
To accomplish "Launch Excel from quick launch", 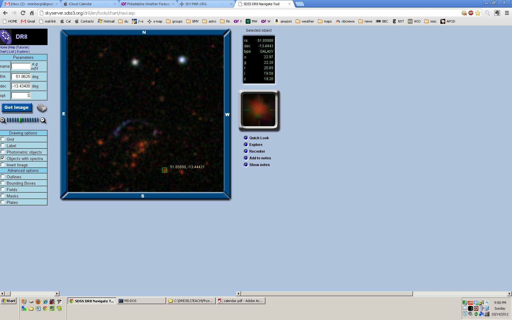I will pos(38,308).
